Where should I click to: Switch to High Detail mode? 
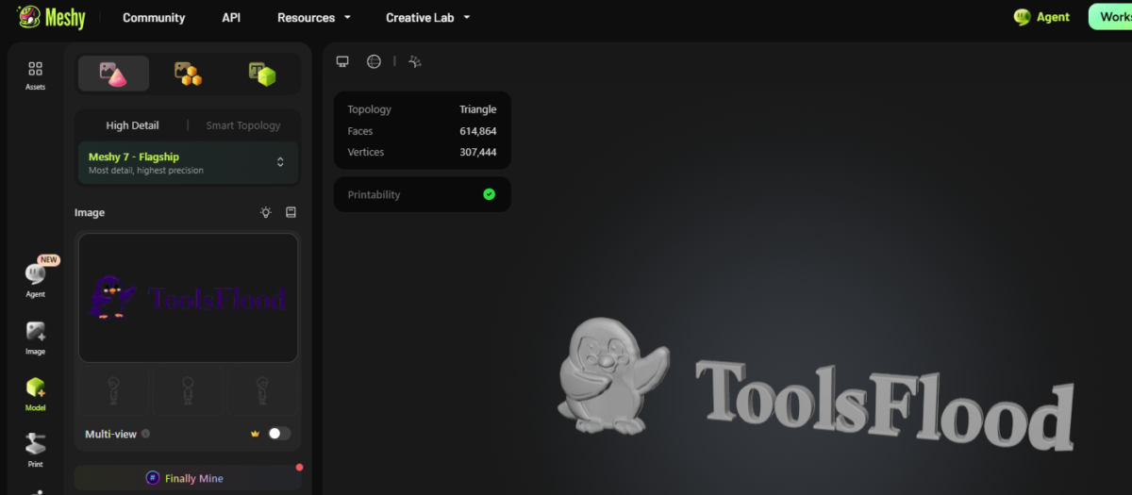(x=132, y=125)
